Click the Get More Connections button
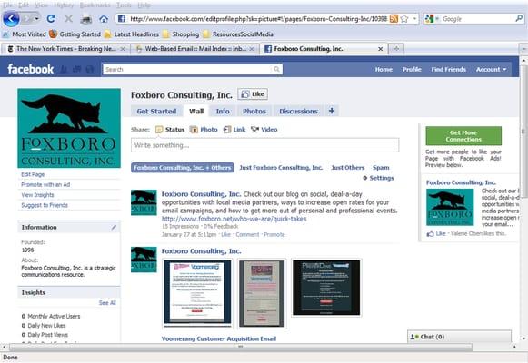This screenshot has width=528, height=363. 463,136
